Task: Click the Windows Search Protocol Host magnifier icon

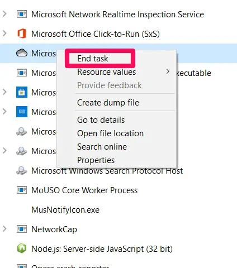Action: 22,170
